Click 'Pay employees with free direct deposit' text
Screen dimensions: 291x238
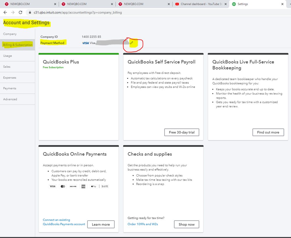[154, 73]
